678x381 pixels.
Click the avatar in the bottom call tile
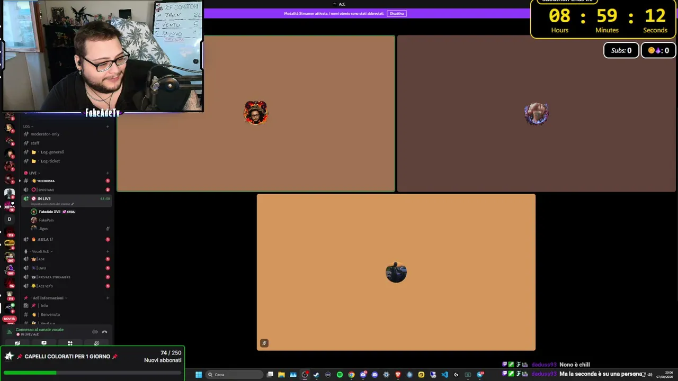tap(396, 273)
